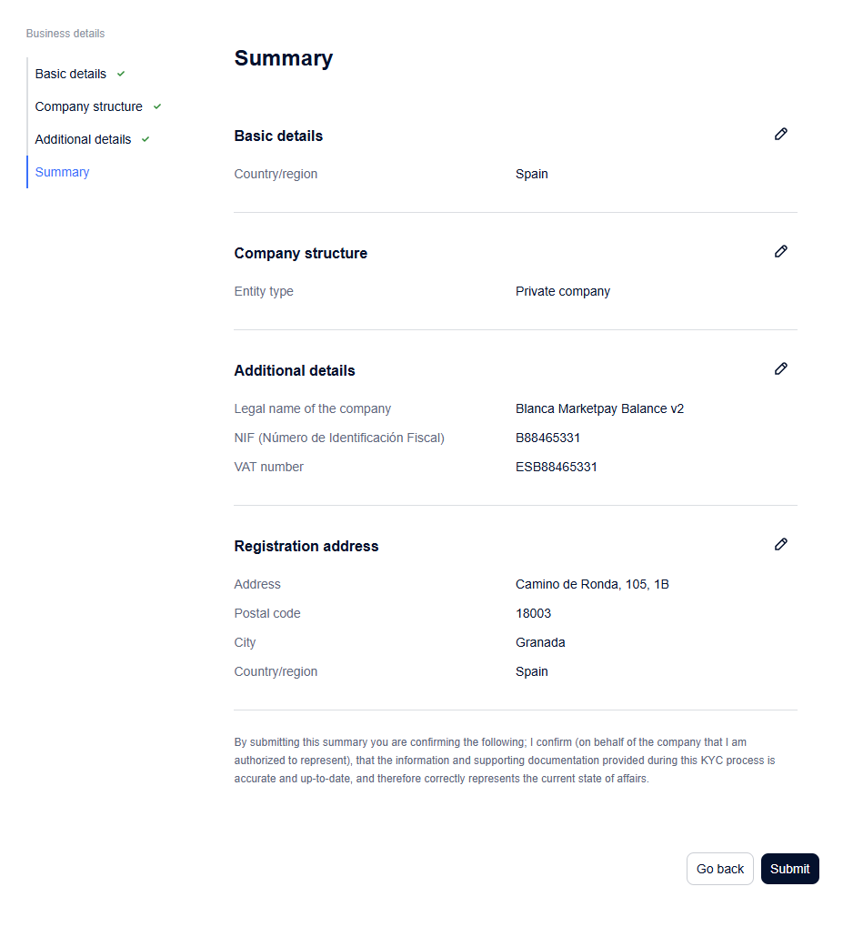Image resolution: width=853 pixels, height=937 pixels.
Task: Go to Basic details step in sidebar
Action: pos(71,74)
